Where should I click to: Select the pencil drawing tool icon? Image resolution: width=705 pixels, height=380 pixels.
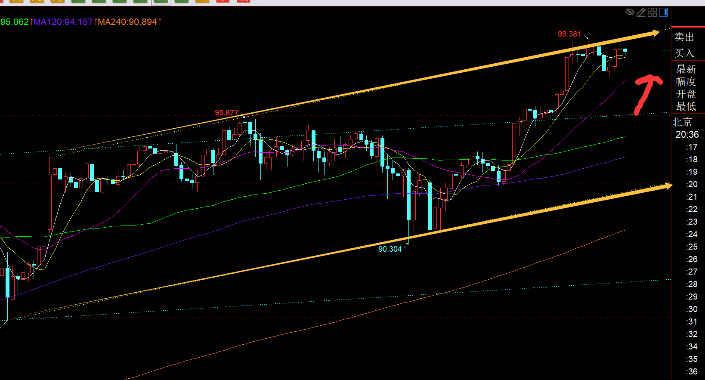pyautogui.click(x=641, y=12)
